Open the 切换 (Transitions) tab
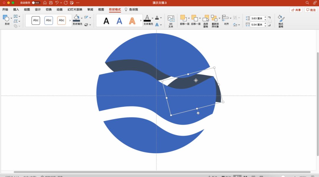The image size is (319, 177). point(49,9)
